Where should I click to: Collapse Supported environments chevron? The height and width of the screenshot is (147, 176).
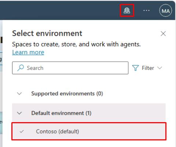19,94
